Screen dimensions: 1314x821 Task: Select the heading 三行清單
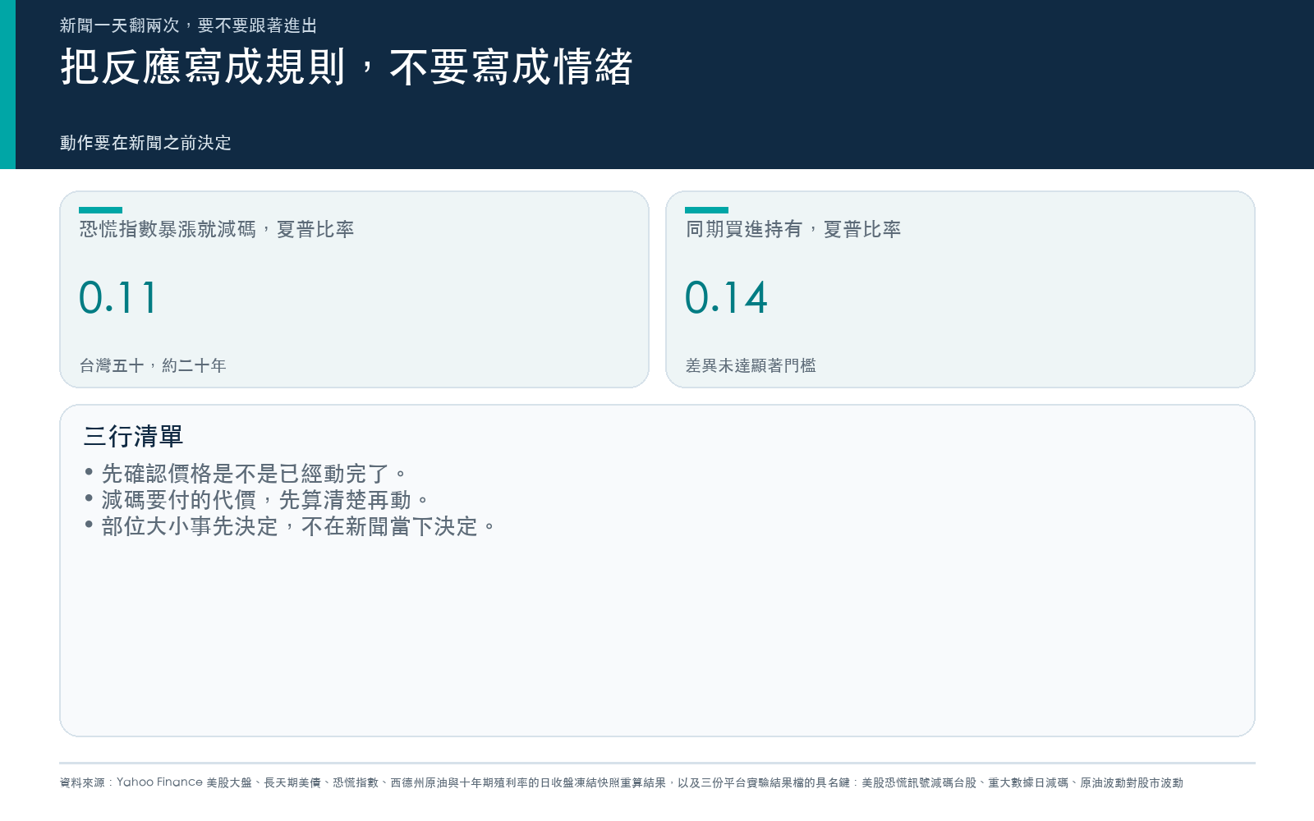[133, 436]
